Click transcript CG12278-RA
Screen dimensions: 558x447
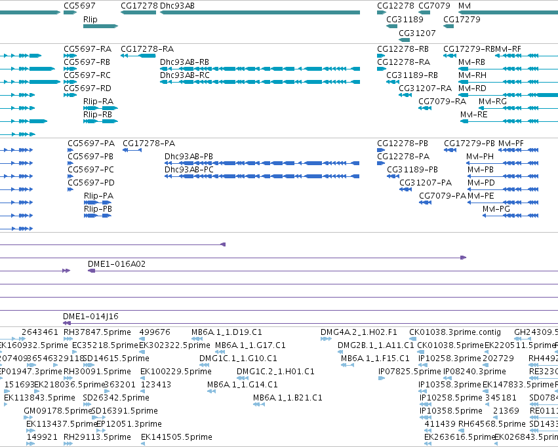[382, 69]
